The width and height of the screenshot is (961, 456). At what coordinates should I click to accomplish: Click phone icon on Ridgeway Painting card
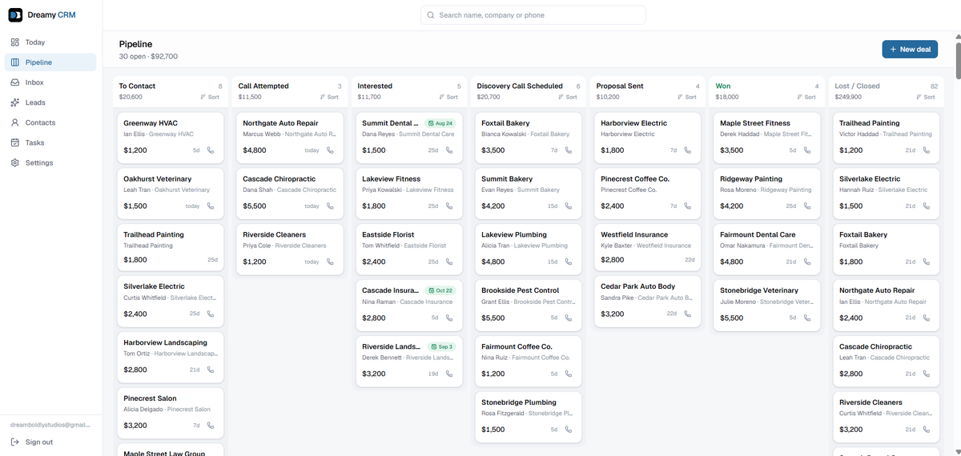(x=807, y=206)
